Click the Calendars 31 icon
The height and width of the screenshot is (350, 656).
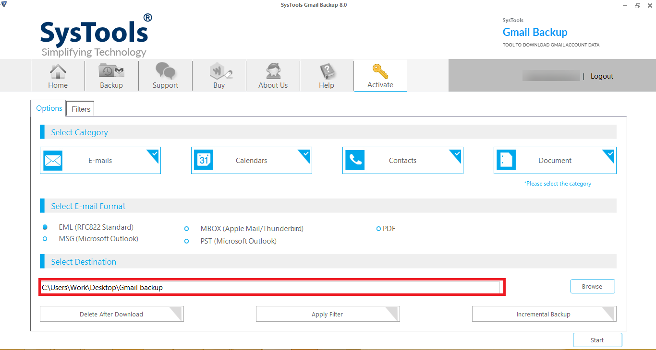click(x=204, y=161)
